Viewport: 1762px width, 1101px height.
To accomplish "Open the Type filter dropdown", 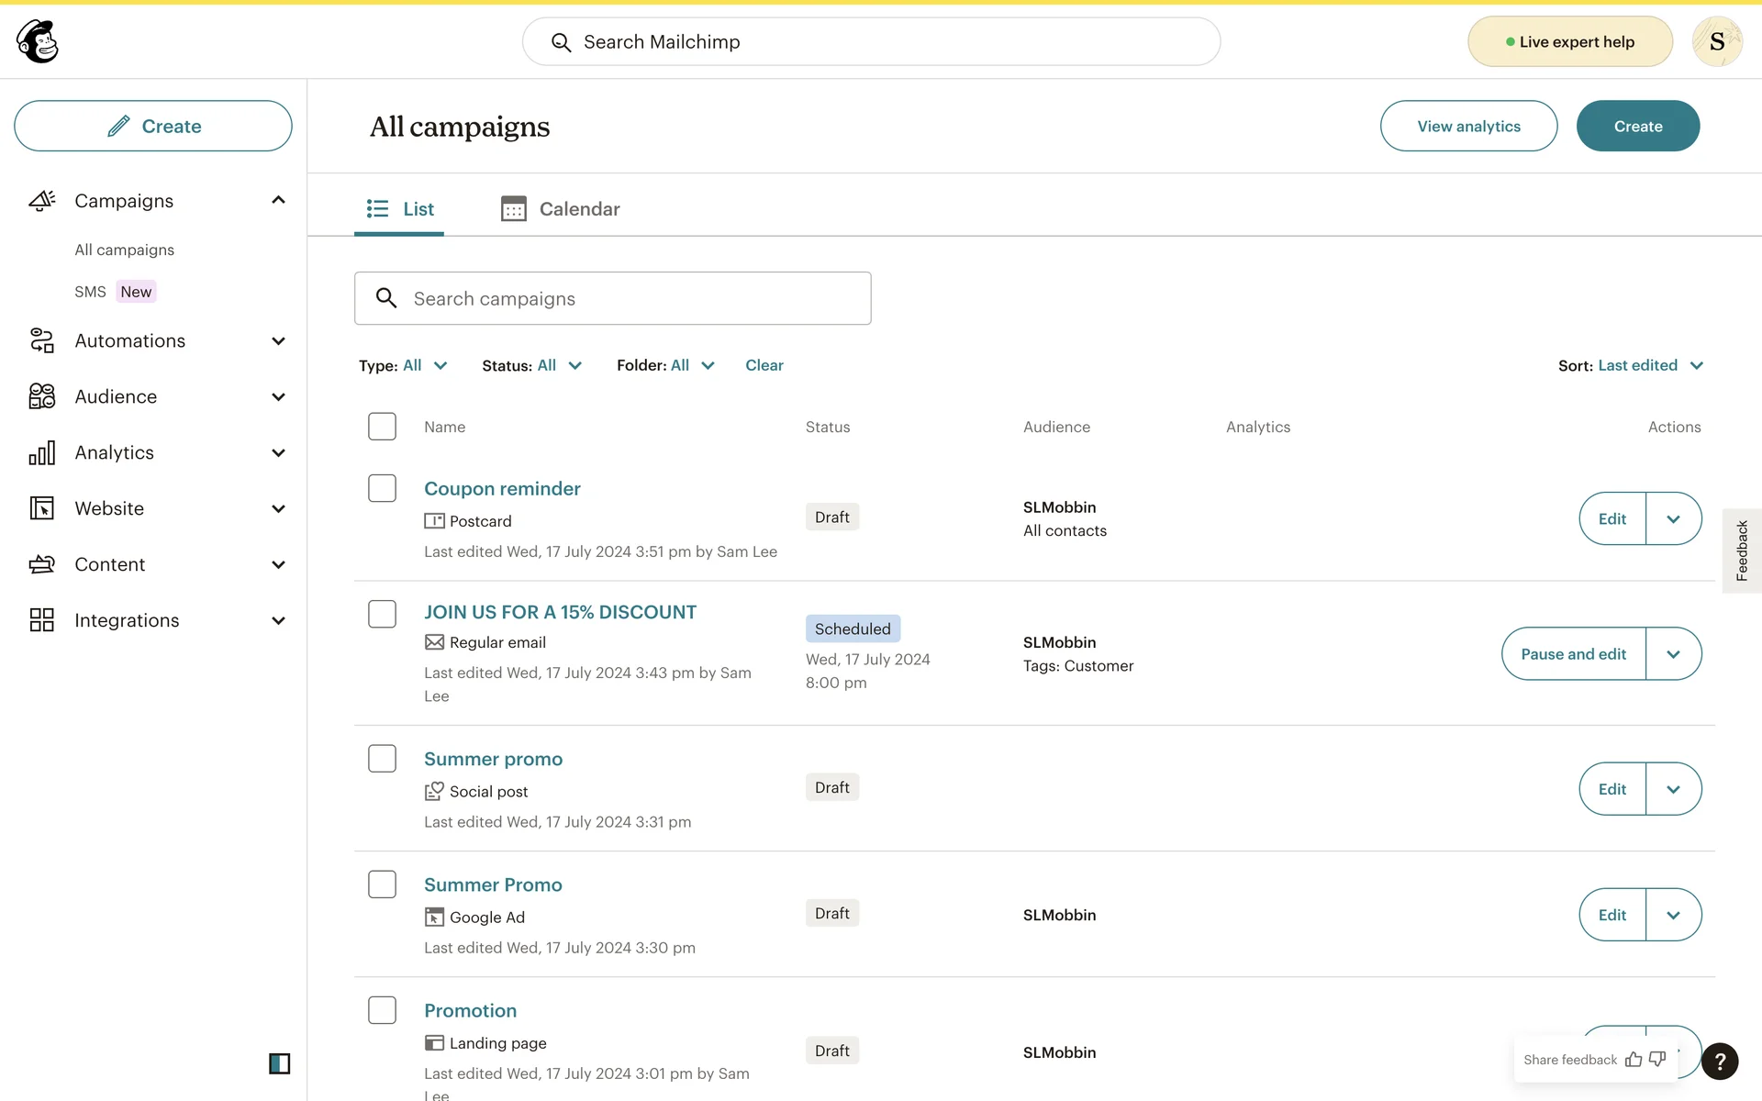I will coord(403,365).
